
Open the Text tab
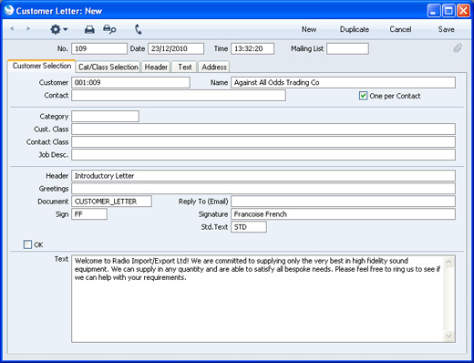pyautogui.click(x=185, y=67)
